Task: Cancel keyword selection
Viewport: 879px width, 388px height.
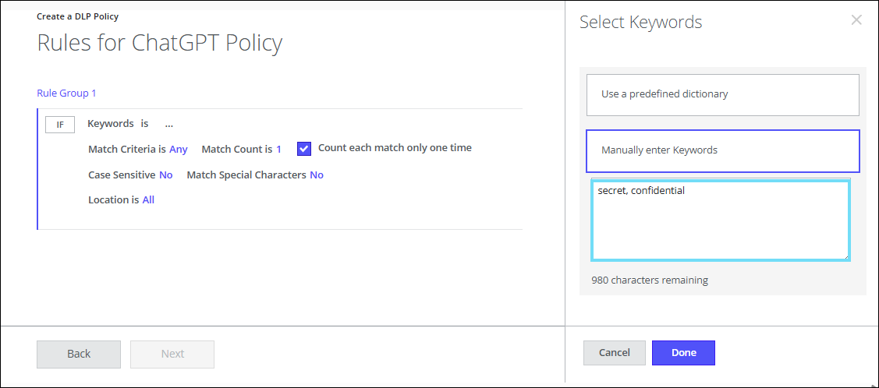Action: click(614, 353)
